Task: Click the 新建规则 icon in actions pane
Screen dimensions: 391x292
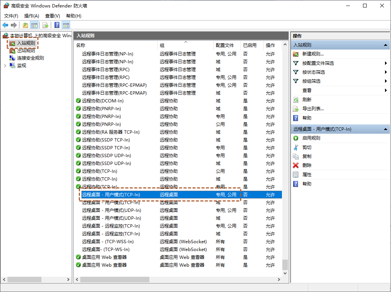Action: click(296, 54)
